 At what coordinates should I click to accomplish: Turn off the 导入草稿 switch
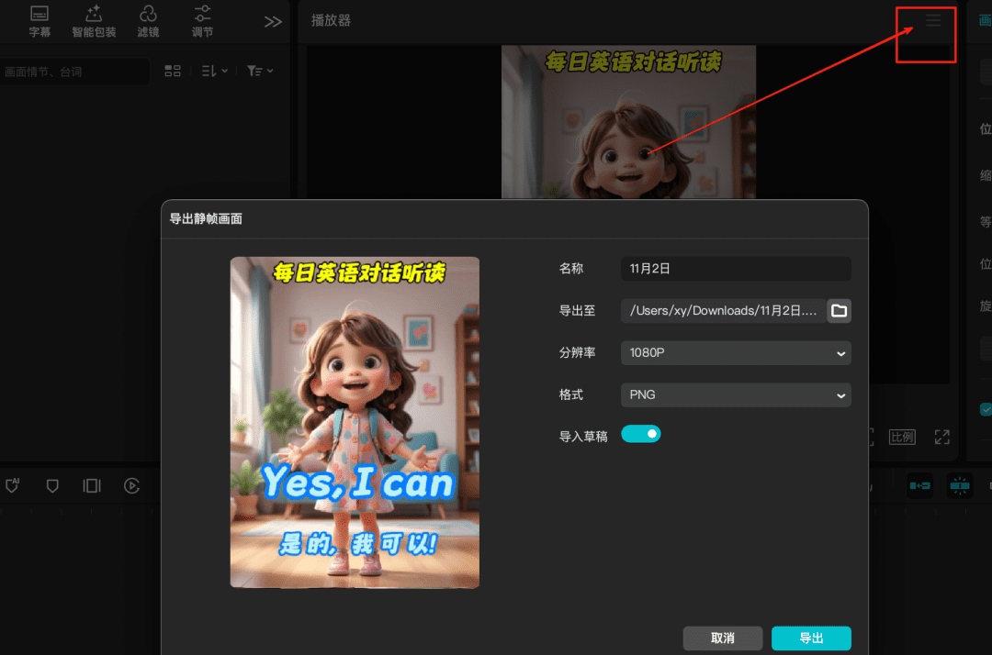point(640,434)
